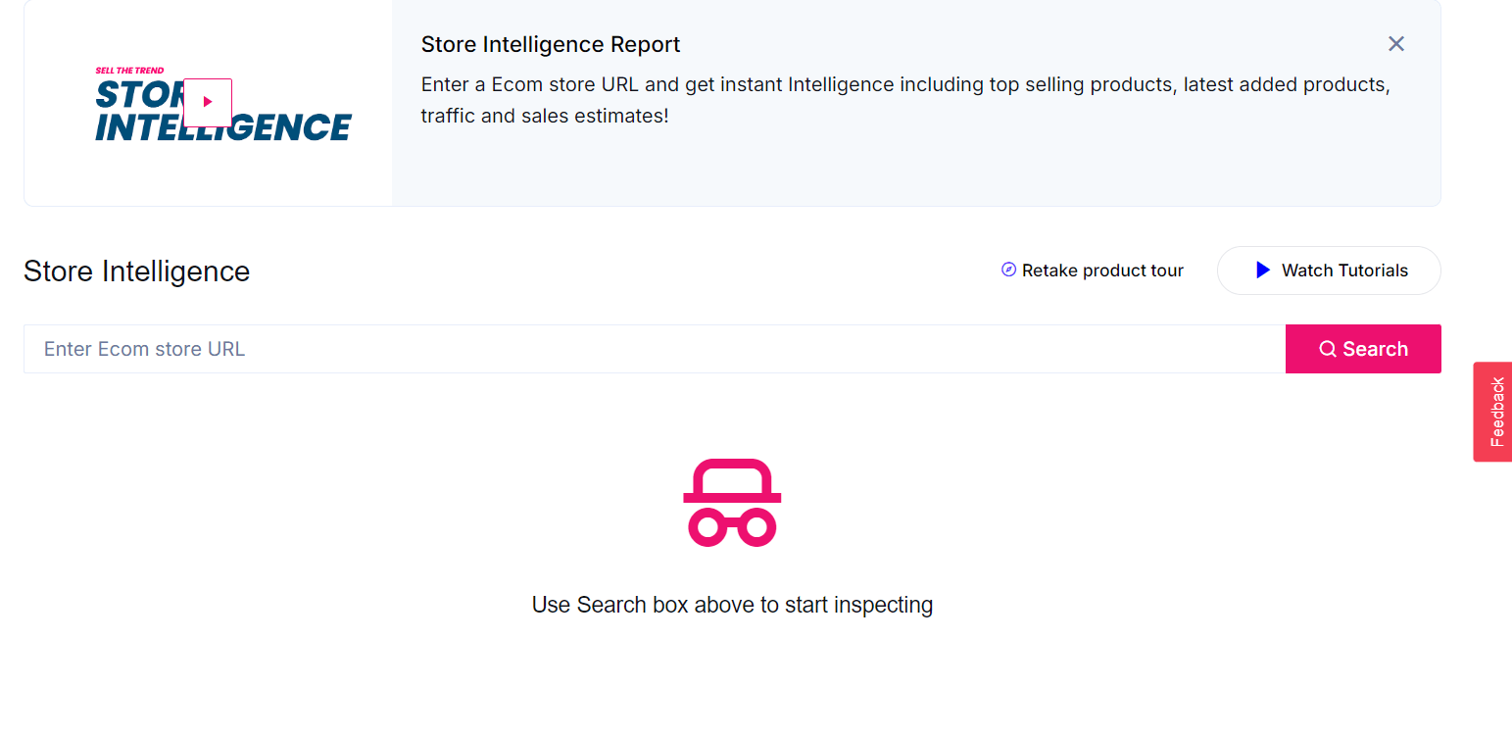
Task: Focus the Enter Ecom store URL field
Action: (655, 349)
